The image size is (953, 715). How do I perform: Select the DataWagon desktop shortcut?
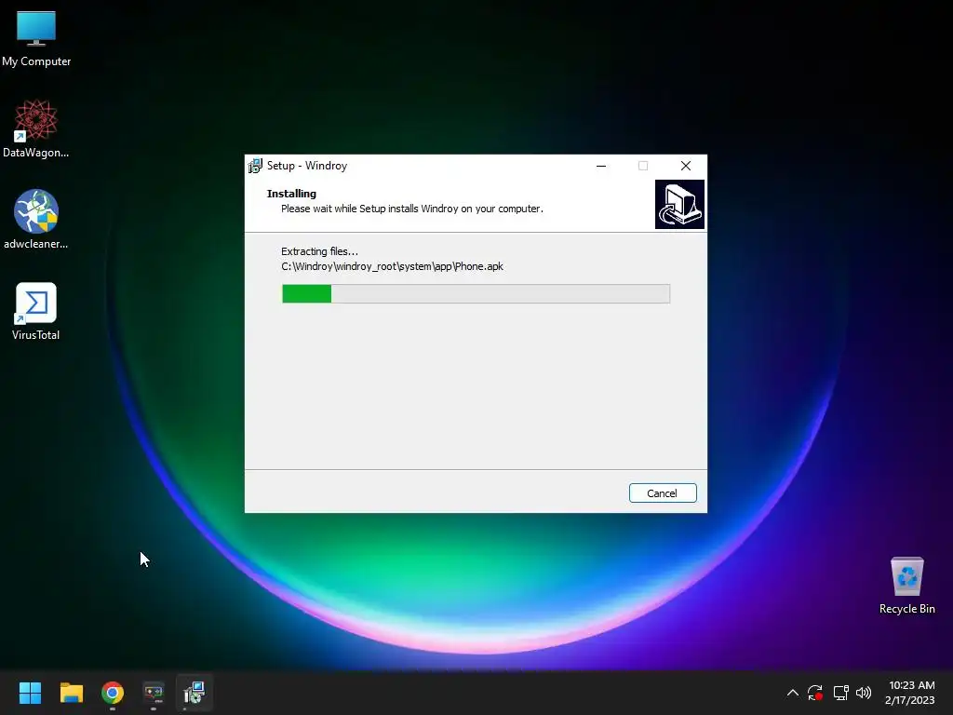tap(36, 129)
